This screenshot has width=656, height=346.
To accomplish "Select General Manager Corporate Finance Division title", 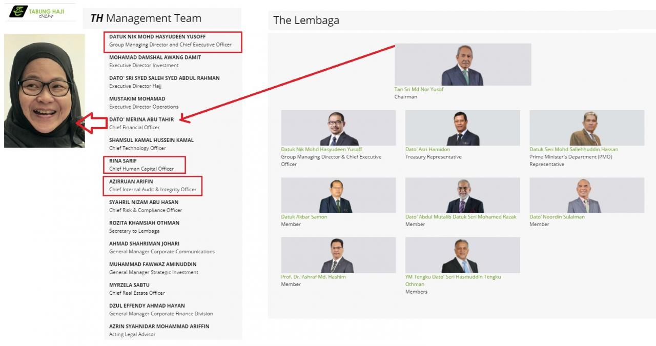I will click(161, 314).
